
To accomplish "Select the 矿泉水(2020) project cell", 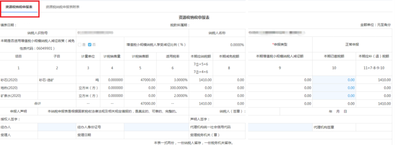I will click(x=19, y=96).
